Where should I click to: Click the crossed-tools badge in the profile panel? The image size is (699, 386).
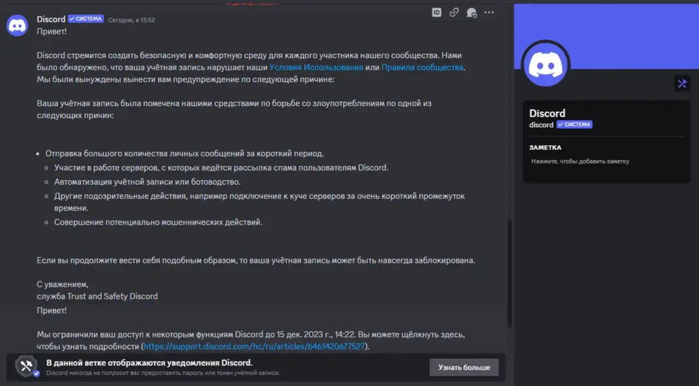click(x=682, y=83)
